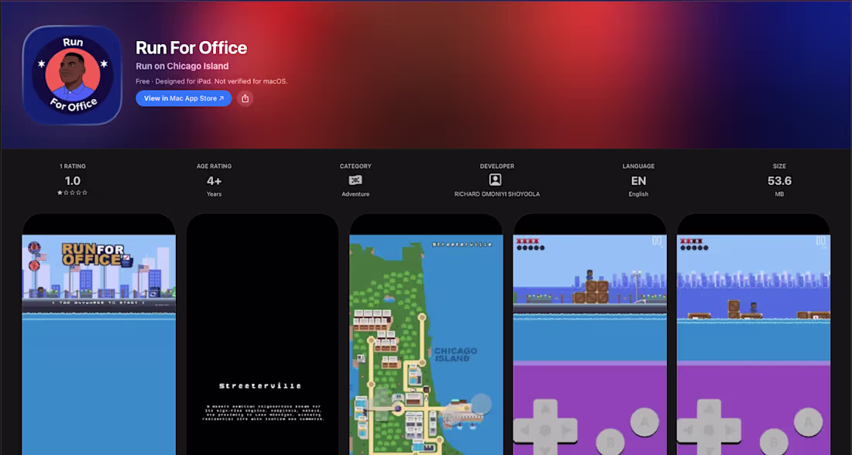Click the 1.0 rating value
The height and width of the screenshot is (455, 852).
[x=72, y=181]
